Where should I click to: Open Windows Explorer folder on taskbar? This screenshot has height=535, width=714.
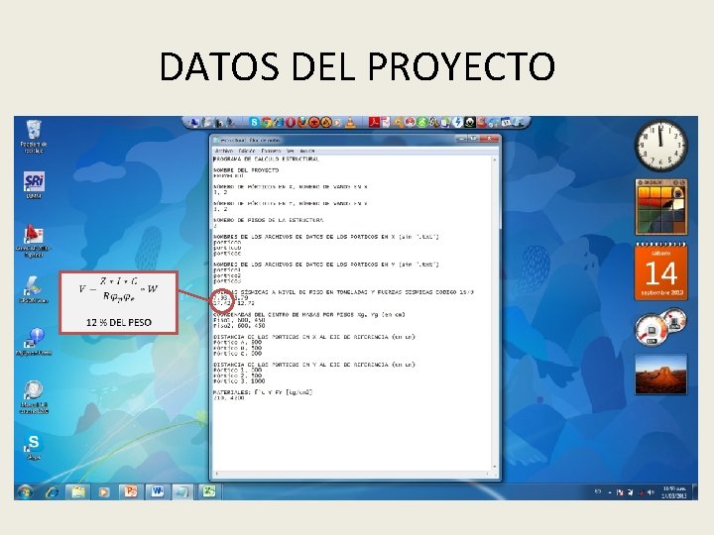coord(78,491)
